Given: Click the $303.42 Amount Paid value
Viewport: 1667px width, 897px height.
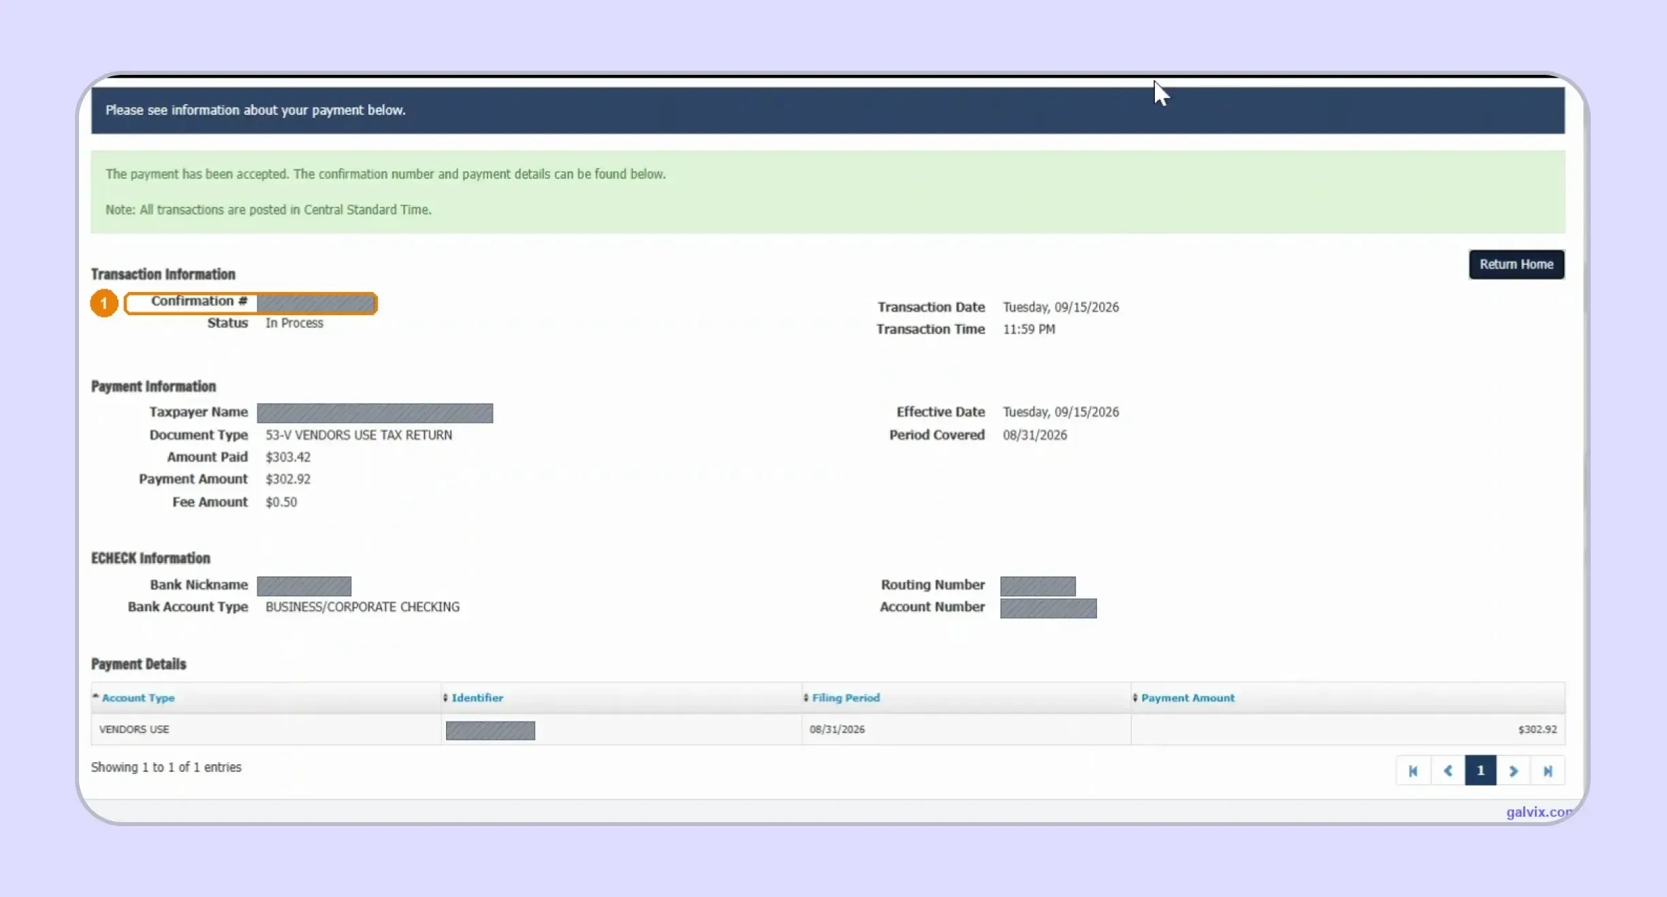Looking at the screenshot, I should click(x=288, y=457).
